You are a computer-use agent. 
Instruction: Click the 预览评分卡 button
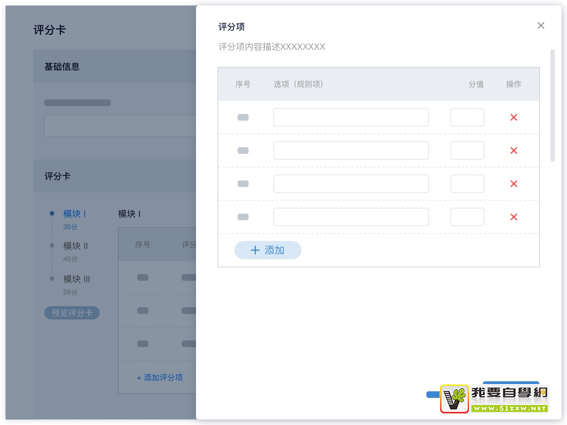point(72,313)
